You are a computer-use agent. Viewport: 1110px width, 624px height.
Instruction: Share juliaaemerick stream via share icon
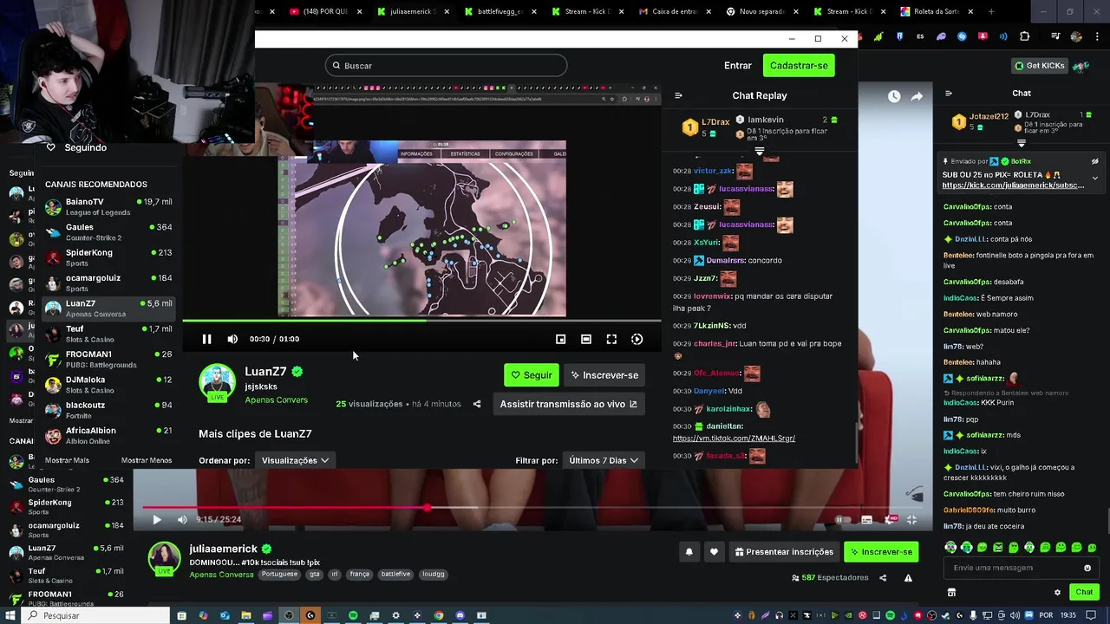coord(883,578)
